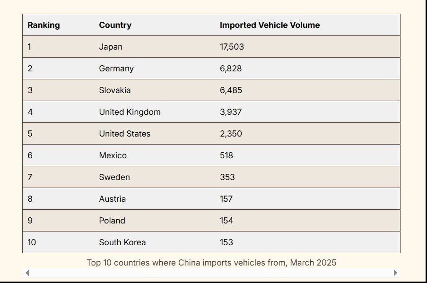
Task: Select the United States cell
Action: click(124, 134)
